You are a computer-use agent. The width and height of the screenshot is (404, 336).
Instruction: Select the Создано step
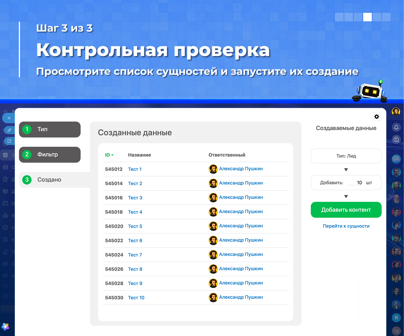55,180
